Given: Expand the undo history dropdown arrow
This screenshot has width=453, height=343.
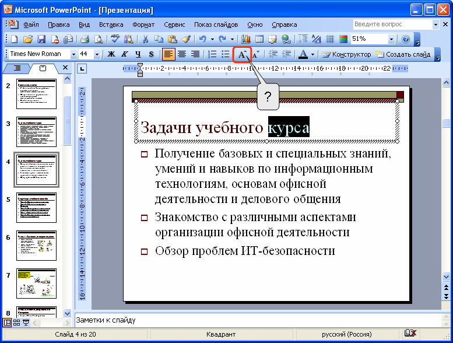Looking at the screenshot, I should click(x=212, y=39).
